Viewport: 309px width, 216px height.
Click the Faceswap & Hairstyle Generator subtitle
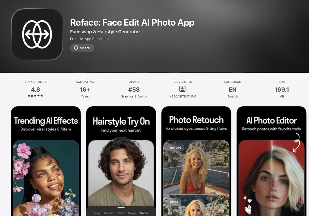tap(105, 32)
